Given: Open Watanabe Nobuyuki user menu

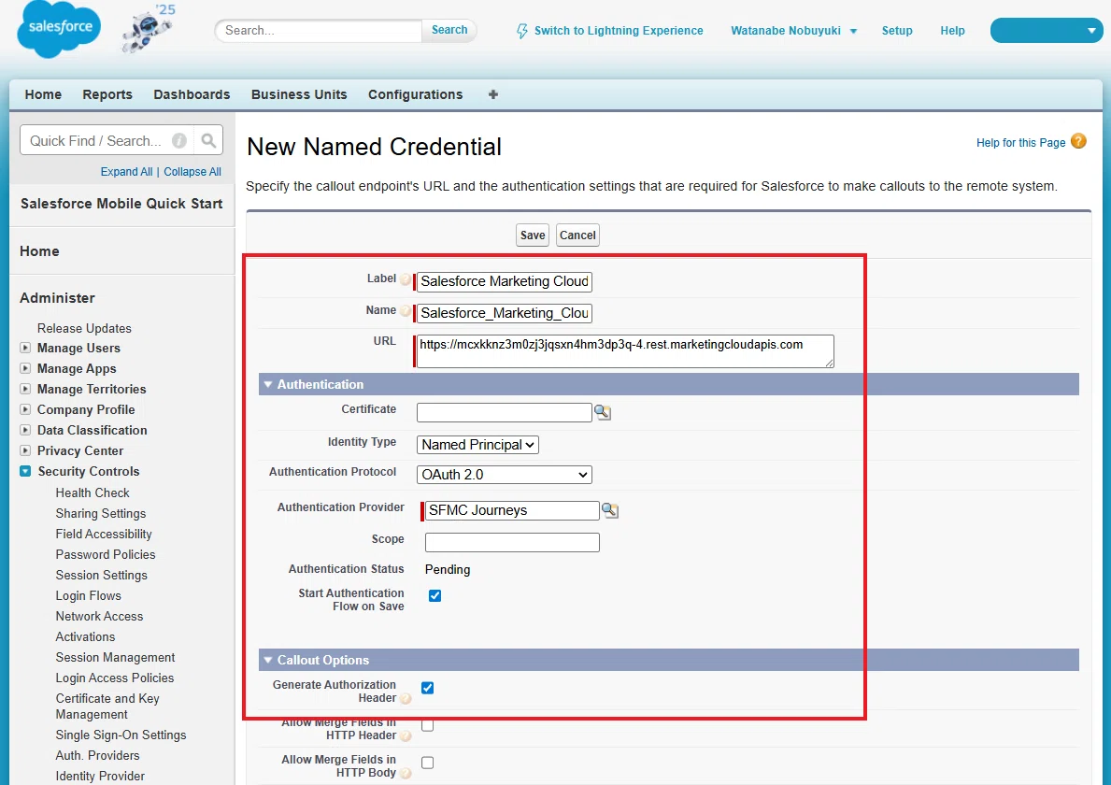Looking at the screenshot, I should (793, 31).
